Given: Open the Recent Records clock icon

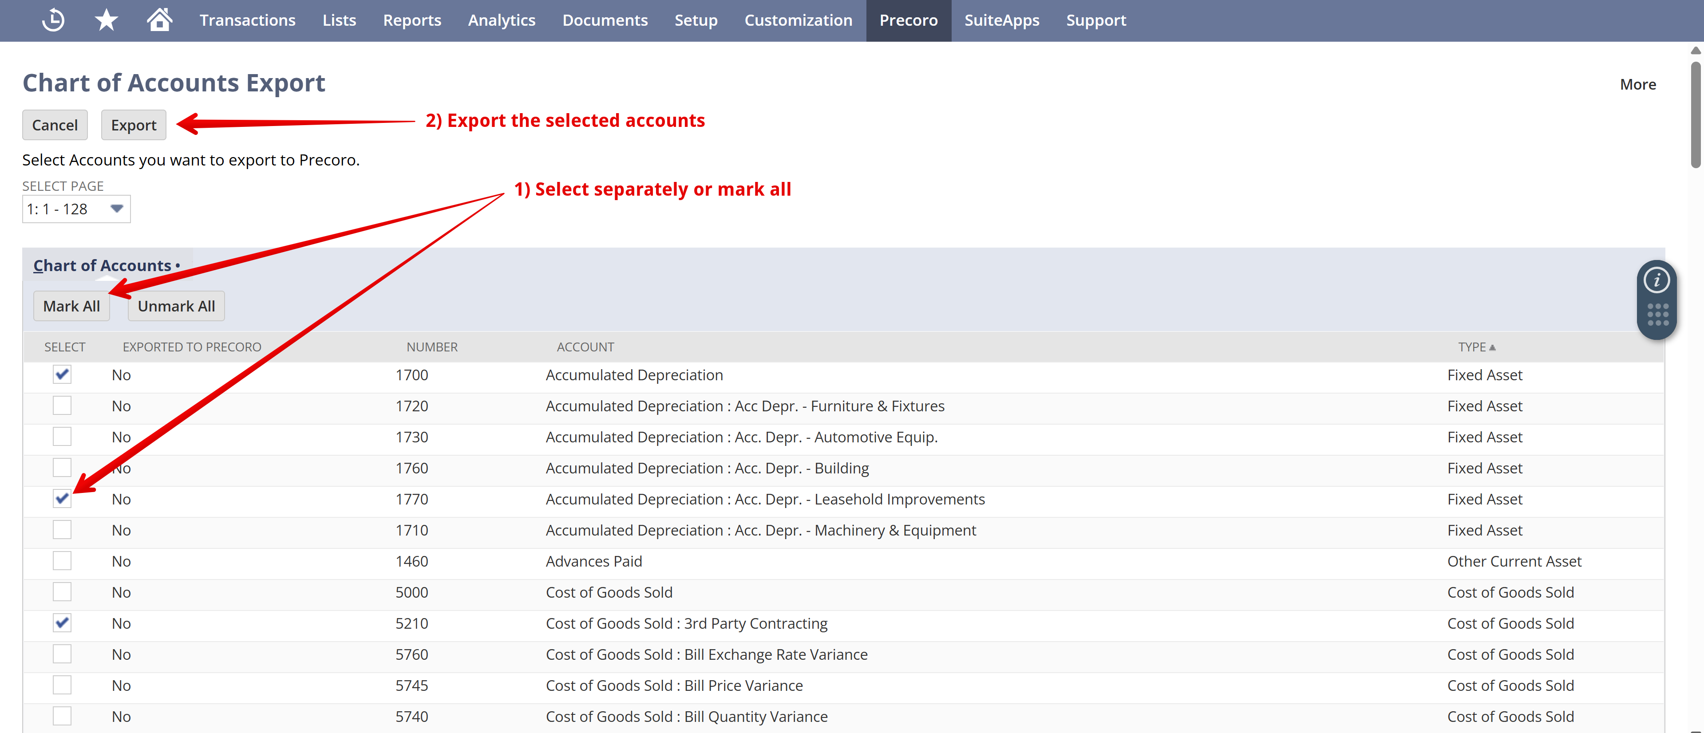Looking at the screenshot, I should pos(53,20).
